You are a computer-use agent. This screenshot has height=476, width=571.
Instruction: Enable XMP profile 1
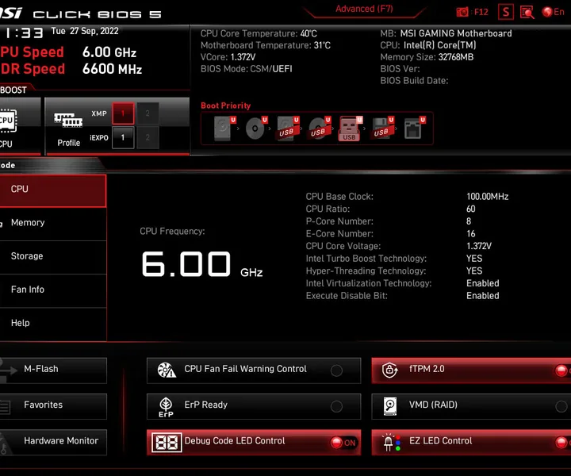pyautogui.click(x=123, y=113)
